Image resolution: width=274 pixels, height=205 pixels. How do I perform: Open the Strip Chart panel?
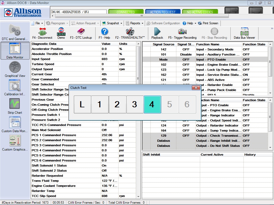[x=15, y=107]
